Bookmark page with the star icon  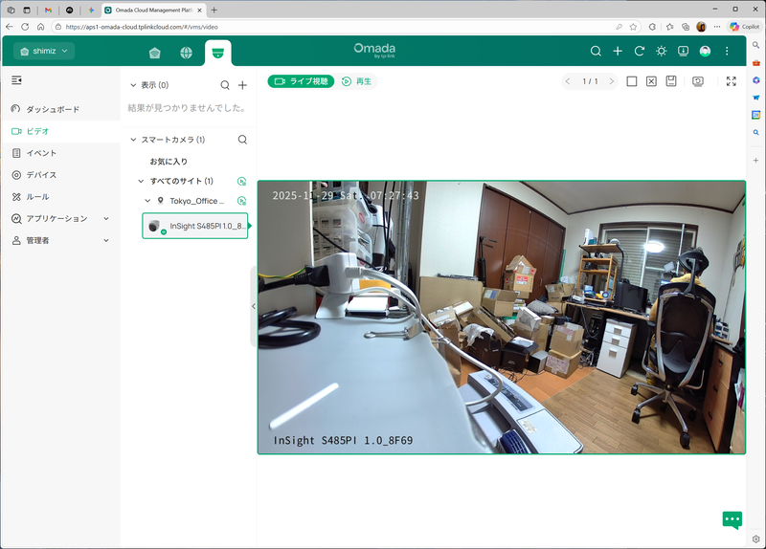point(633,27)
